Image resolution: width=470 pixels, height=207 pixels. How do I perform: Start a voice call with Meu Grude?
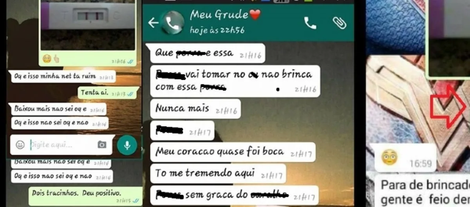click(x=310, y=23)
